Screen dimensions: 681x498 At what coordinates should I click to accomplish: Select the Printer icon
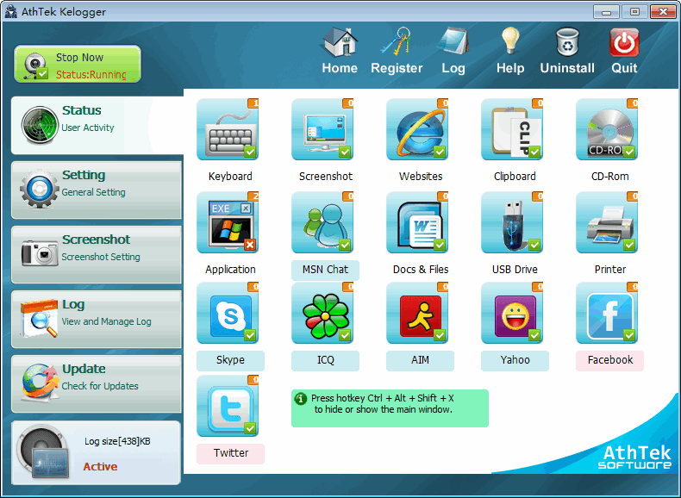(x=607, y=222)
